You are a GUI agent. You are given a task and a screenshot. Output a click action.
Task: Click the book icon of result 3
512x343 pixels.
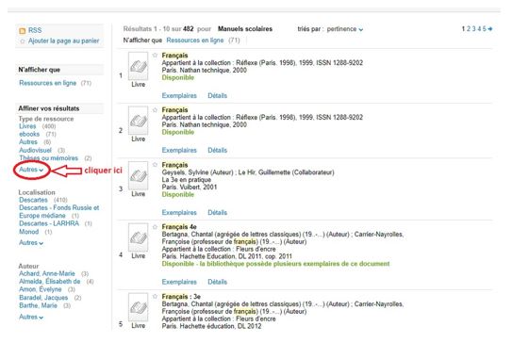tap(138, 175)
